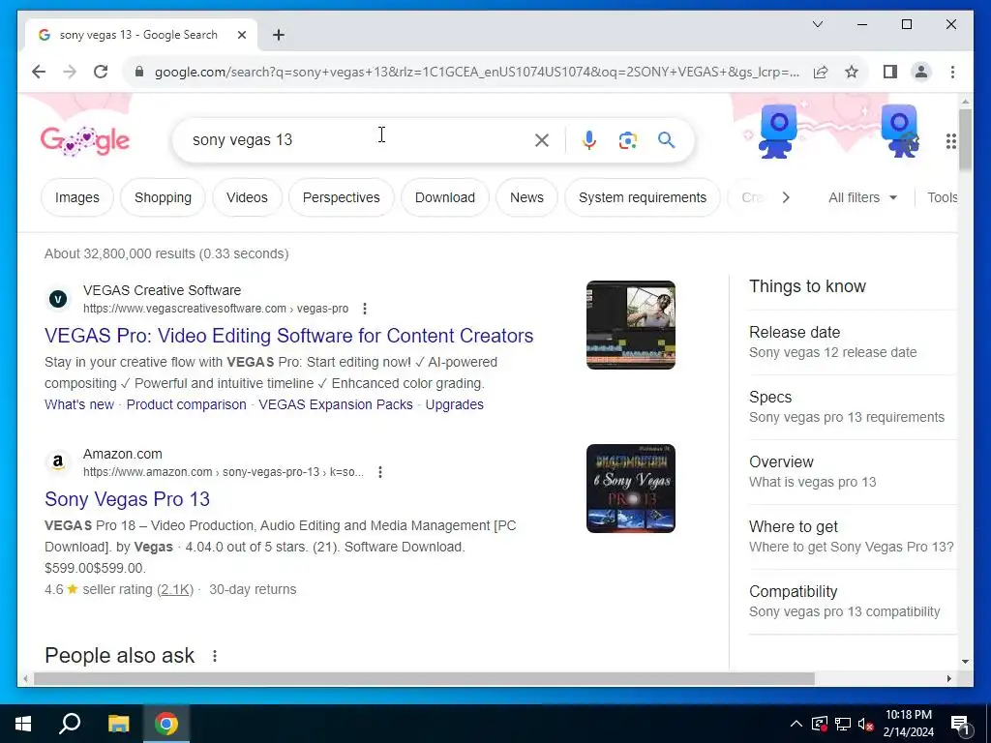Open File Explorer from the taskbar
Image resolution: width=991 pixels, height=743 pixels.
[x=118, y=724]
